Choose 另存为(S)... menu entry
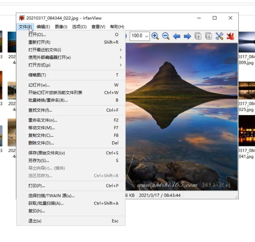 (x=71, y=160)
